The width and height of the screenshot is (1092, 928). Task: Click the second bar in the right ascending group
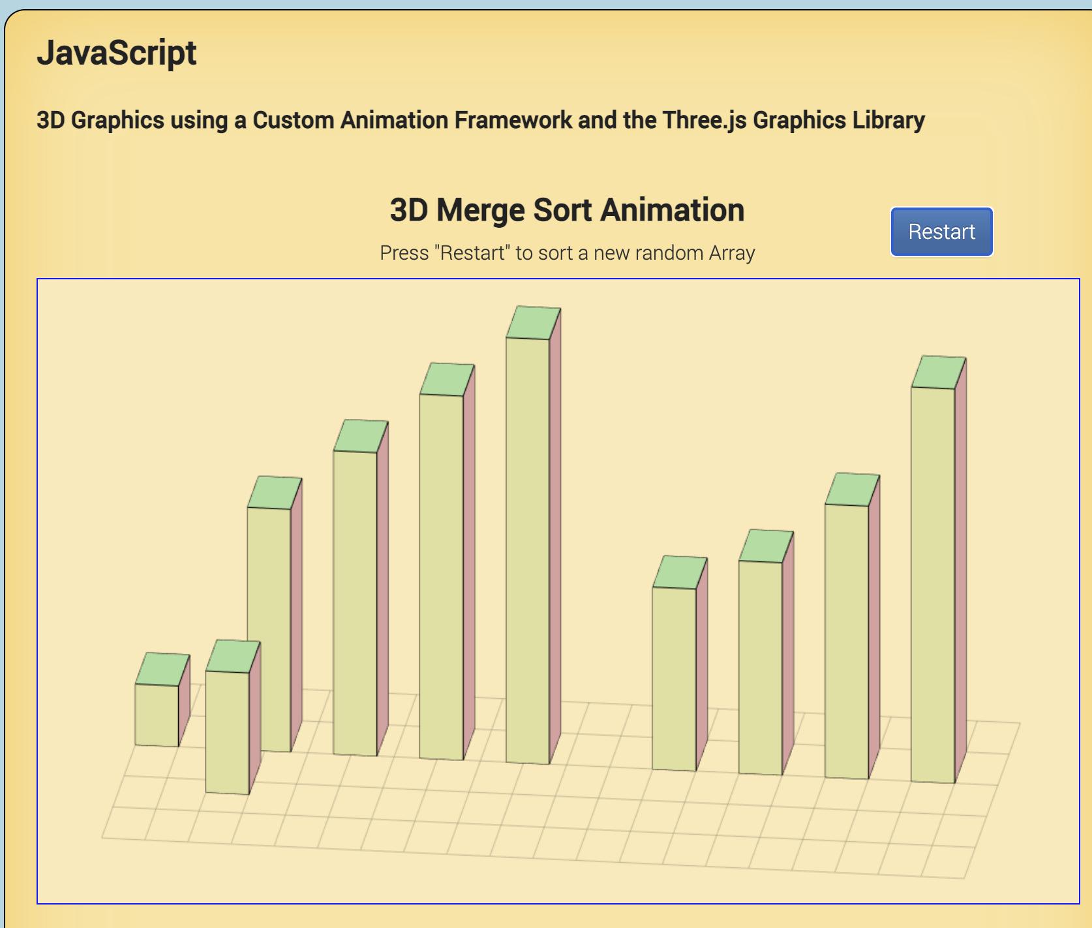pyautogui.click(x=763, y=653)
